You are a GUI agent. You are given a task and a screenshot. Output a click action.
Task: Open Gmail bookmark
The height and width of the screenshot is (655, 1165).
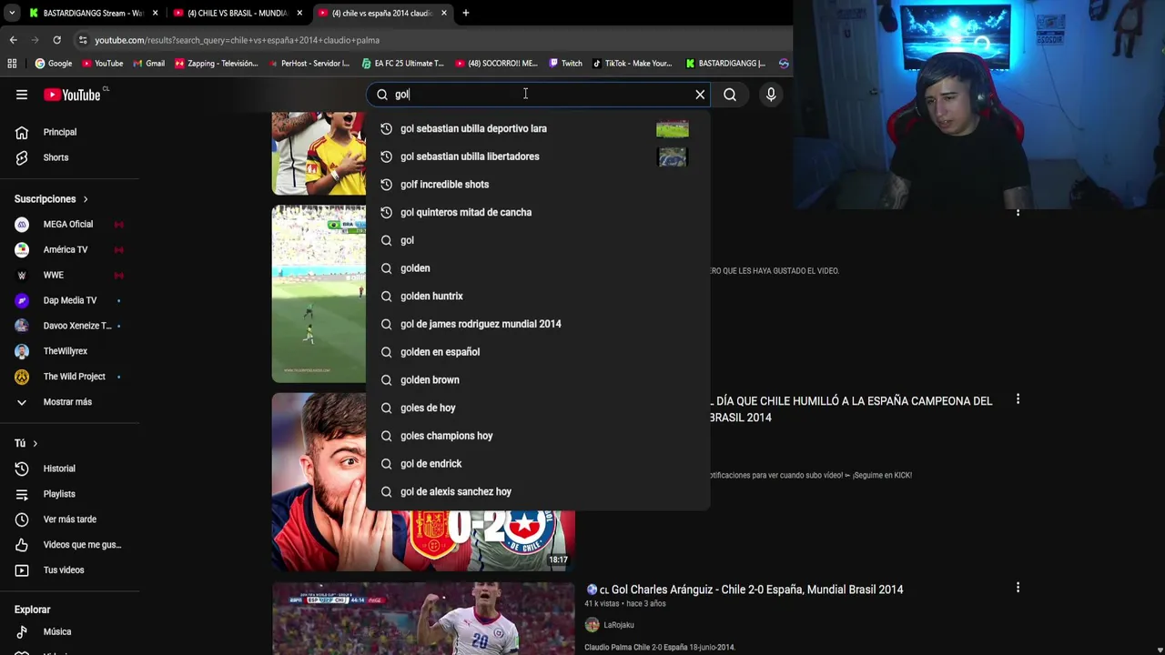pyautogui.click(x=148, y=63)
